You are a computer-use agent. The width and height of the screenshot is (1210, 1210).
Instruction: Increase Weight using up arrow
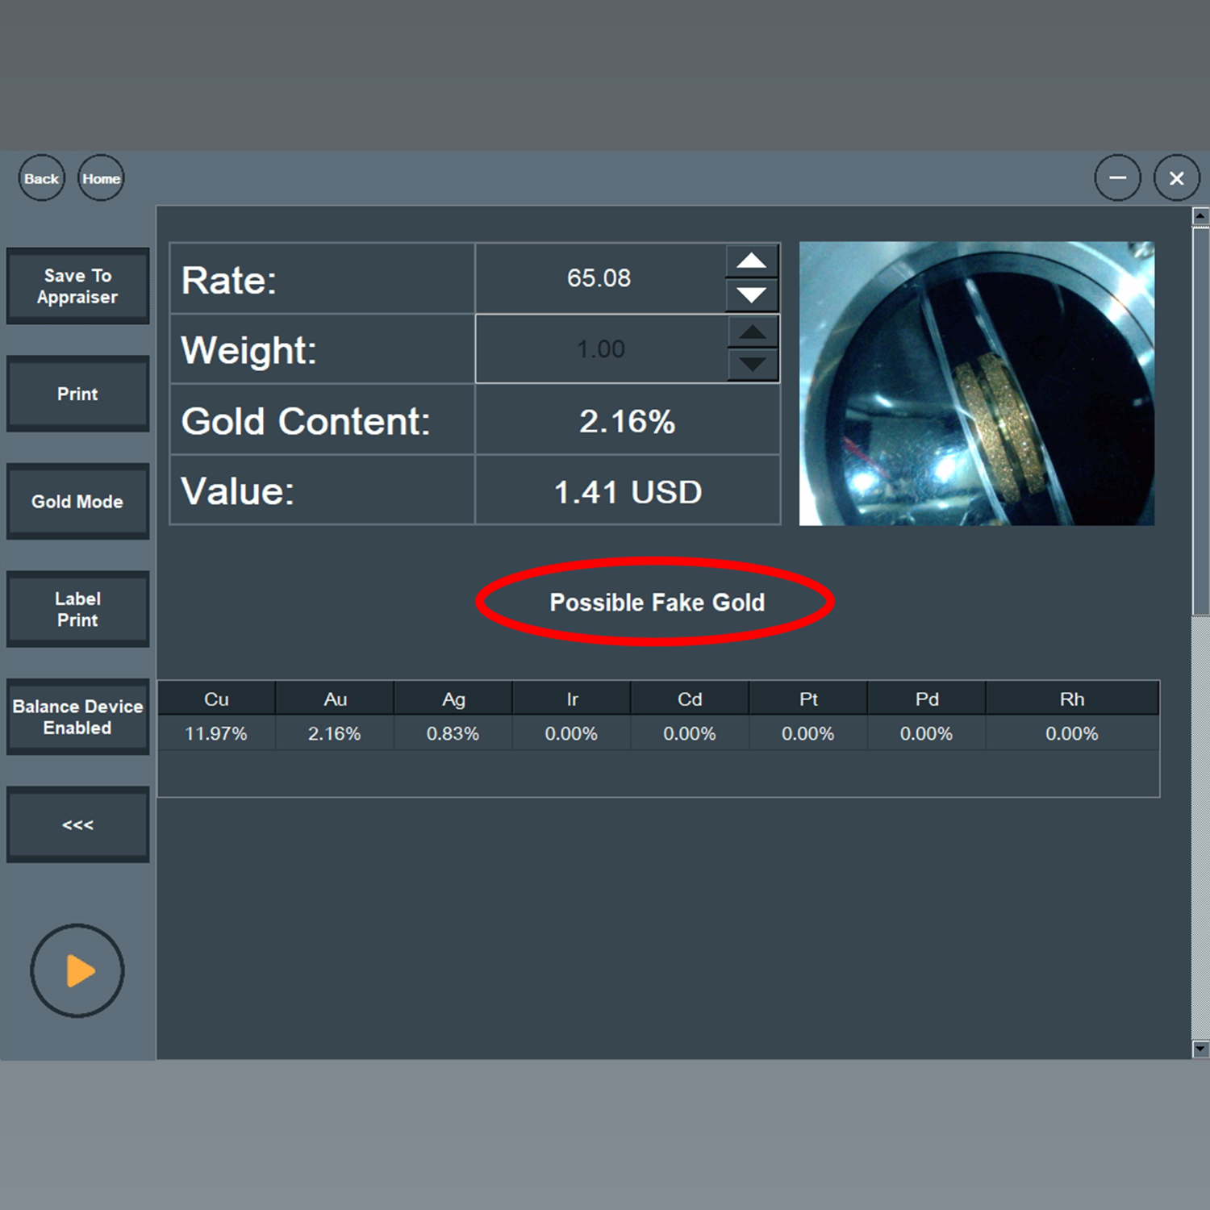pos(753,332)
